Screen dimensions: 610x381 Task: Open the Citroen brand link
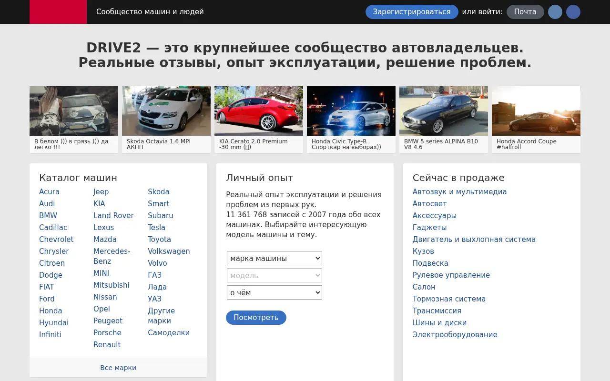tap(52, 263)
